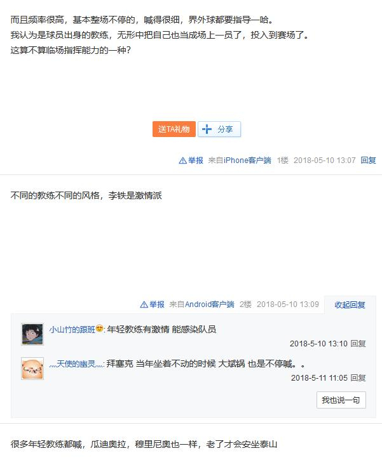Image resolution: width=382 pixels, height=465 pixels.
Task: Reply to 天使的幽灵's comment from 2018-5-11
Action: tap(358, 378)
